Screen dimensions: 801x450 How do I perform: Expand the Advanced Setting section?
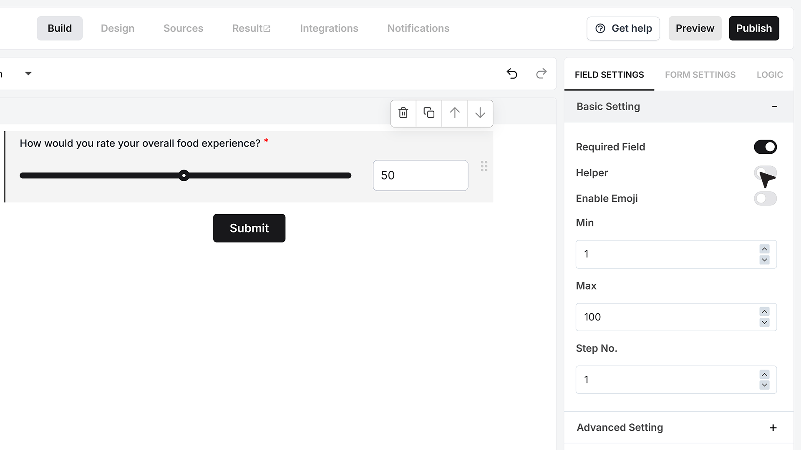click(x=773, y=428)
